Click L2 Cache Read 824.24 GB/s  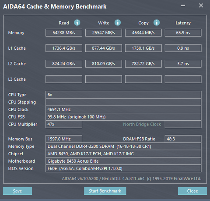pyautogui.click(x=64, y=64)
